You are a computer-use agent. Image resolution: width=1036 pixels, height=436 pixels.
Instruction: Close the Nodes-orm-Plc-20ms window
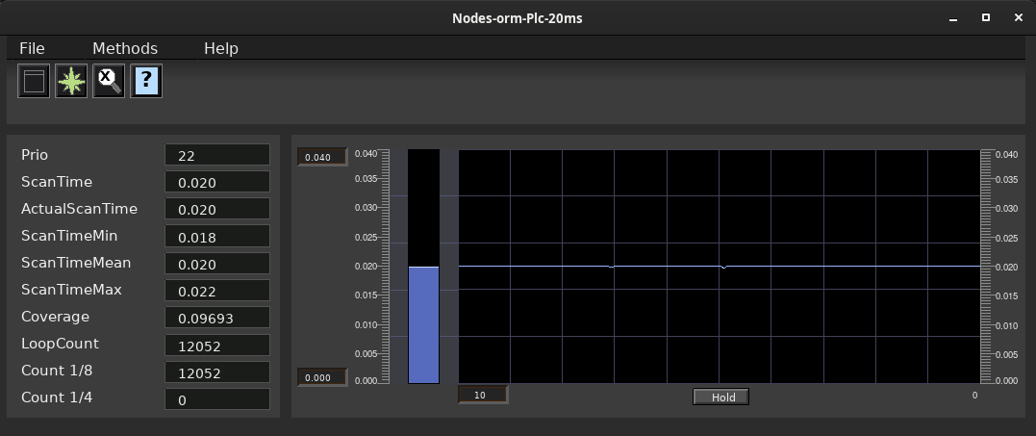click(1019, 18)
